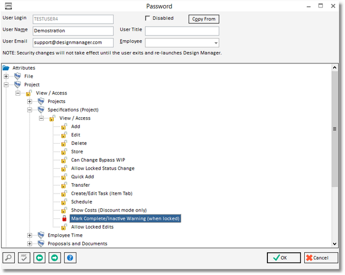Click the User Title input field
345x275 pixels.
(x=182, y=31)
